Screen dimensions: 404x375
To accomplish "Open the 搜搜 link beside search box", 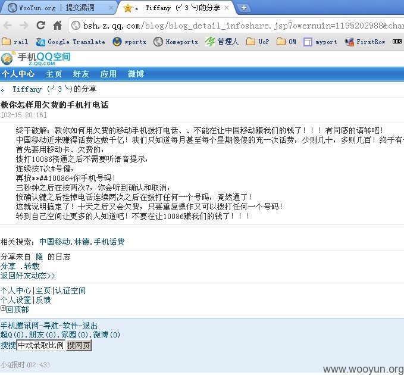I will (8, 345).
